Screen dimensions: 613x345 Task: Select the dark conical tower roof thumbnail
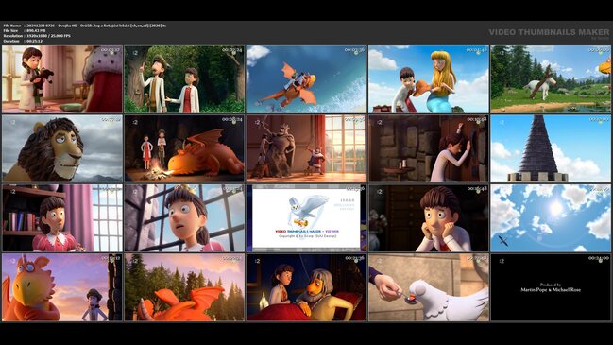tap(551, 148)
